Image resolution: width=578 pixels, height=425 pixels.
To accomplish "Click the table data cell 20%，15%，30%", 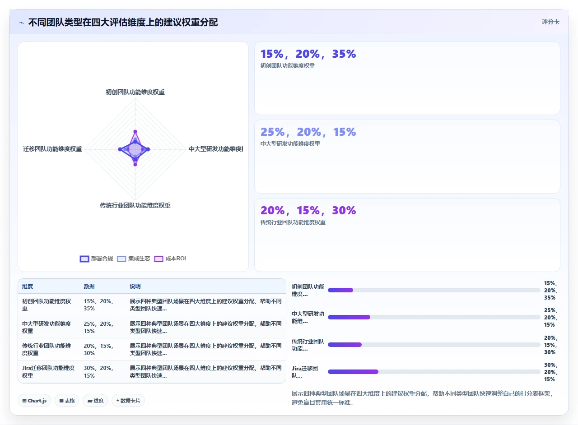I will (x=103, y=349).
